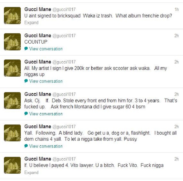183x181 pixels.
Task: Open Gucci Mane name on top tweet
Action: [x=38, y=9]
